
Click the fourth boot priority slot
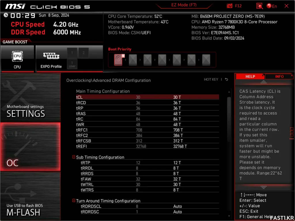click(162, 60)
